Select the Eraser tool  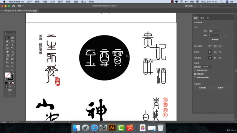coord(7,52)
